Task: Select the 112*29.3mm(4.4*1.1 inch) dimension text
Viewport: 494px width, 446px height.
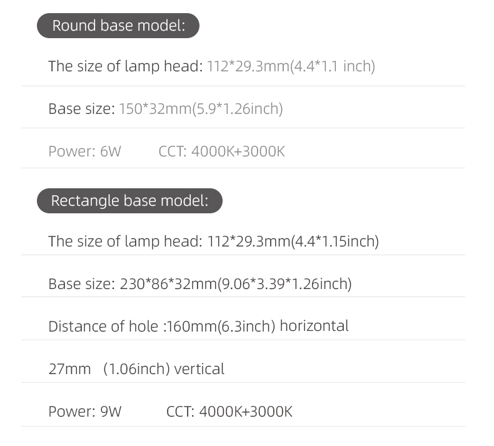Action: coord(291,66)
